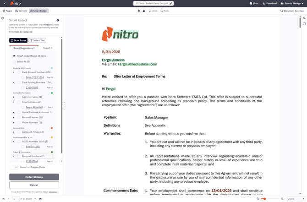Expand the Dates and Times group
Viewport: 307px width, 202px height.
tap(14, 132)
